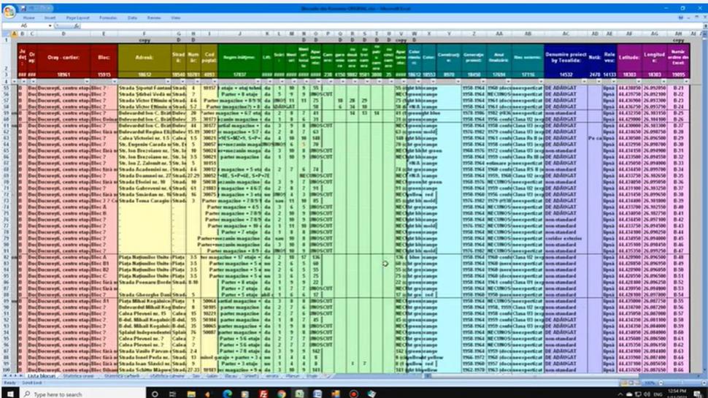Open filter dropdown for Anul finalizării column
The width and height of the screenshot is (708, 398).
pos(508,81)
